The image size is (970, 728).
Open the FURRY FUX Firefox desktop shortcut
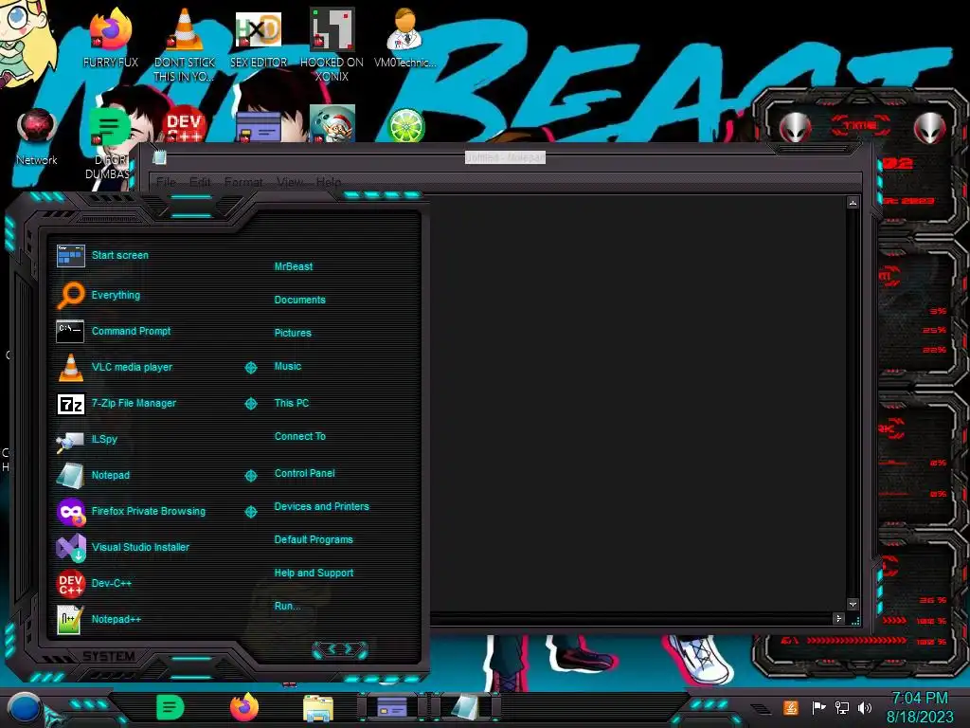(110, 37)
